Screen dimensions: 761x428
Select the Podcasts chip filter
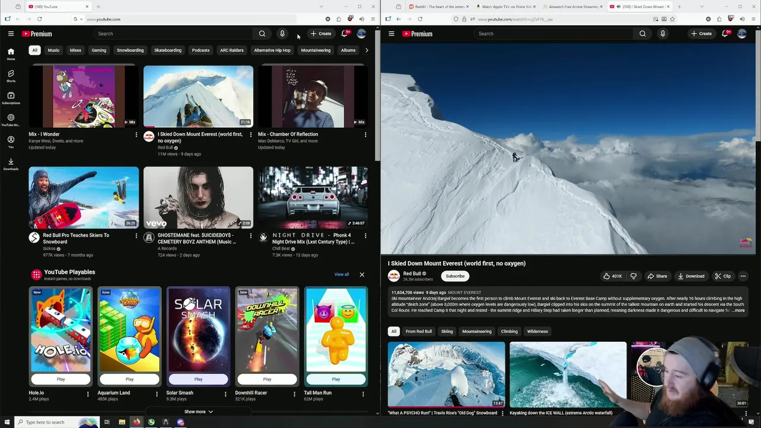click(200, 51)
